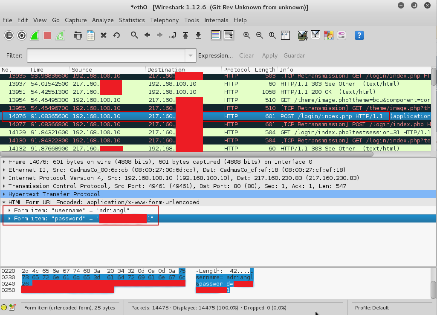Viewport: 437px width, 315px height.
Task: Edit coloring rules icon
Action: tap(329, 35)
